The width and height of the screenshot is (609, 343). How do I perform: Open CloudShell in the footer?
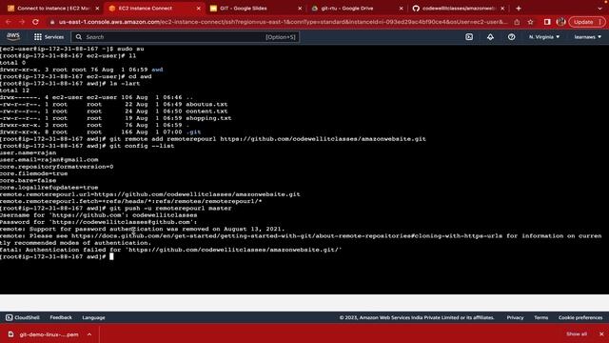click(23, 317)
